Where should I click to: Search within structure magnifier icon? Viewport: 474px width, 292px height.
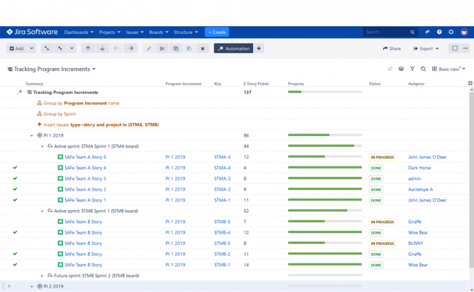(x=423, y=69)
